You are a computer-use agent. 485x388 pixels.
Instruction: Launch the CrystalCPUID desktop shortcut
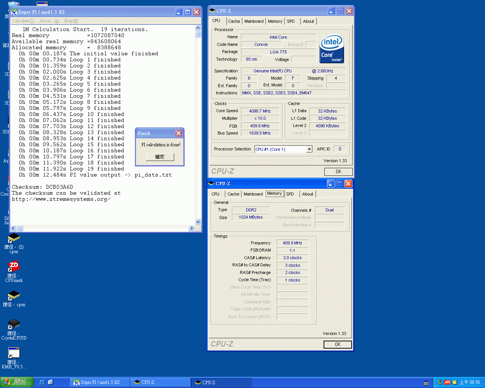pyautogui.click(x=14, y=329)
